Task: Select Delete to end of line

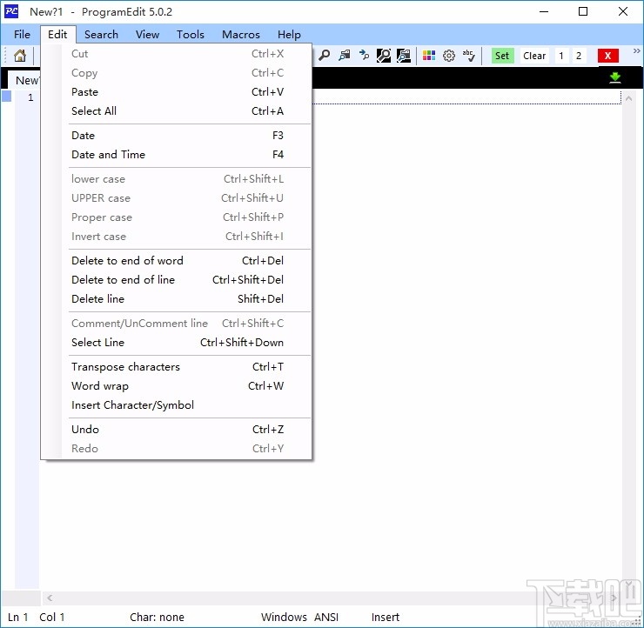Action: point(176,279)
